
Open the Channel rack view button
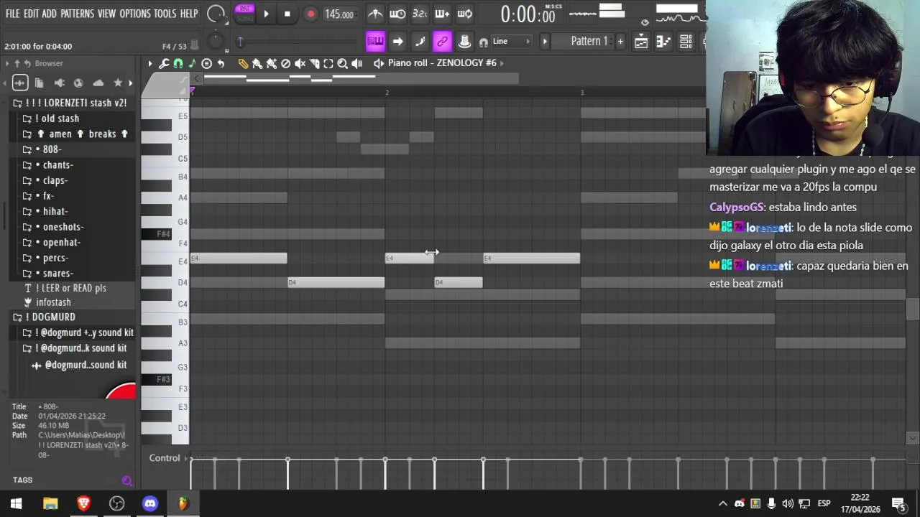coord(686,42)
